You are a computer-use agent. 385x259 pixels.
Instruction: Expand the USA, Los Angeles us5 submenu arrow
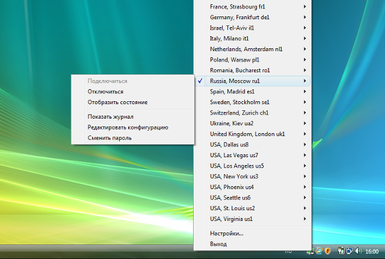305,166
